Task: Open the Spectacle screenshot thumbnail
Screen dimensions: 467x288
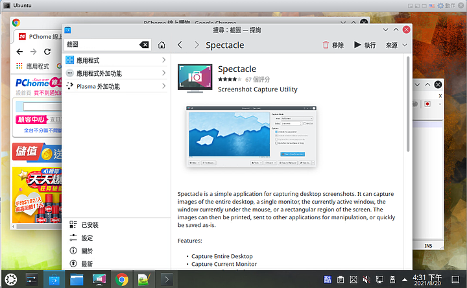Action: pos(251,136)
